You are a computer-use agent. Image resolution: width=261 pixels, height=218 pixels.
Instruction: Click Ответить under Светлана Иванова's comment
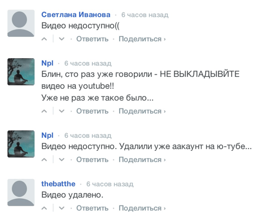click(92, 39)
